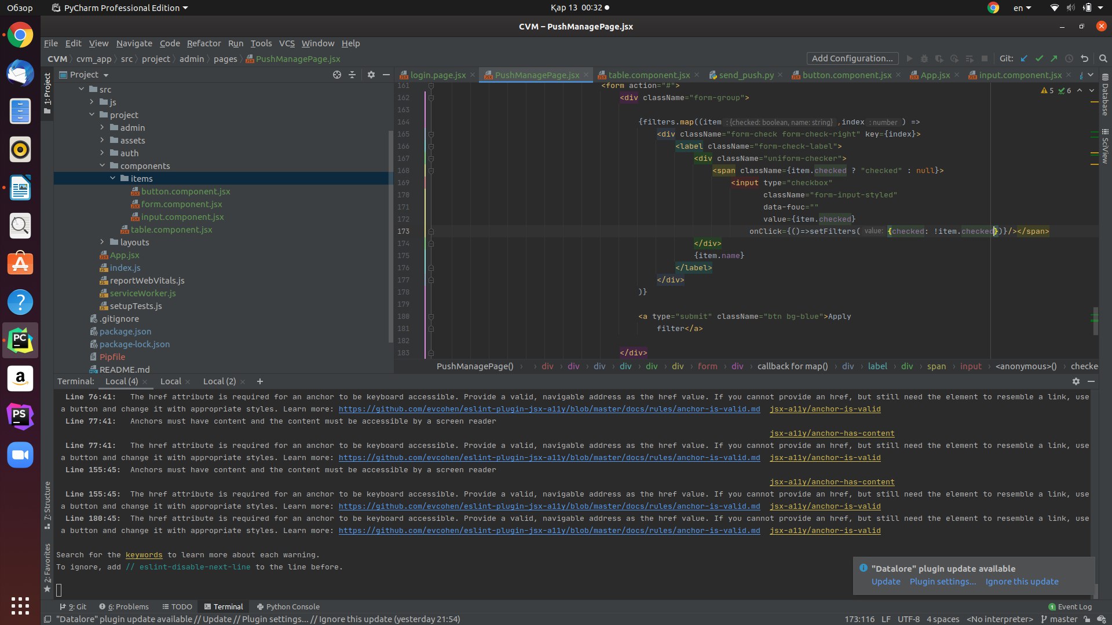Image resolution: width=1112 pixels, height=625 pixels.
Task: Open Project panel settings gear
Action: click(x=371, y=75)
